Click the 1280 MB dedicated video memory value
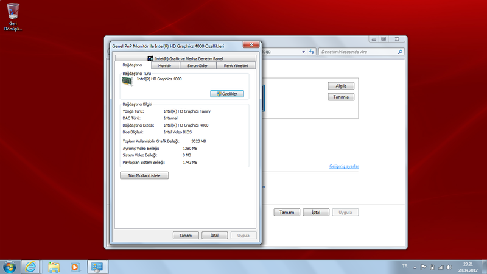Viewport: 487px width, 274px height. [x=190, y=149]
